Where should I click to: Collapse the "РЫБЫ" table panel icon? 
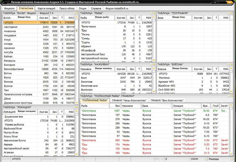click(151, 13)
